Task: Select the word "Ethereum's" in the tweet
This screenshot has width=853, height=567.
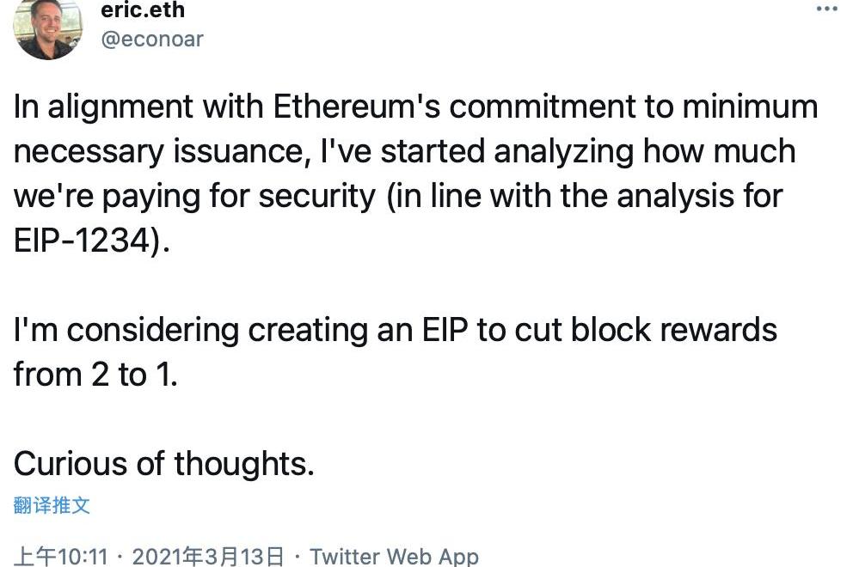Action: (x=357, y=107)
